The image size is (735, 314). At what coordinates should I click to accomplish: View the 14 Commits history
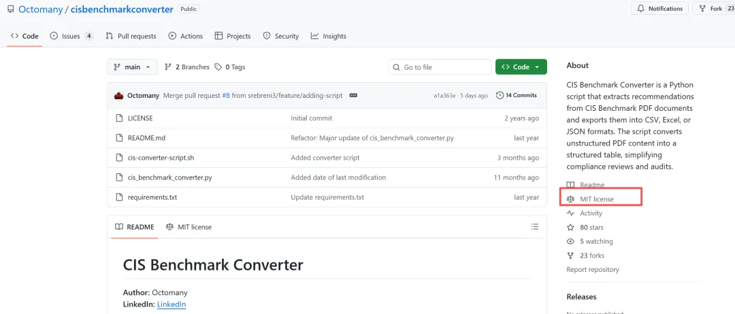point(517,95)
